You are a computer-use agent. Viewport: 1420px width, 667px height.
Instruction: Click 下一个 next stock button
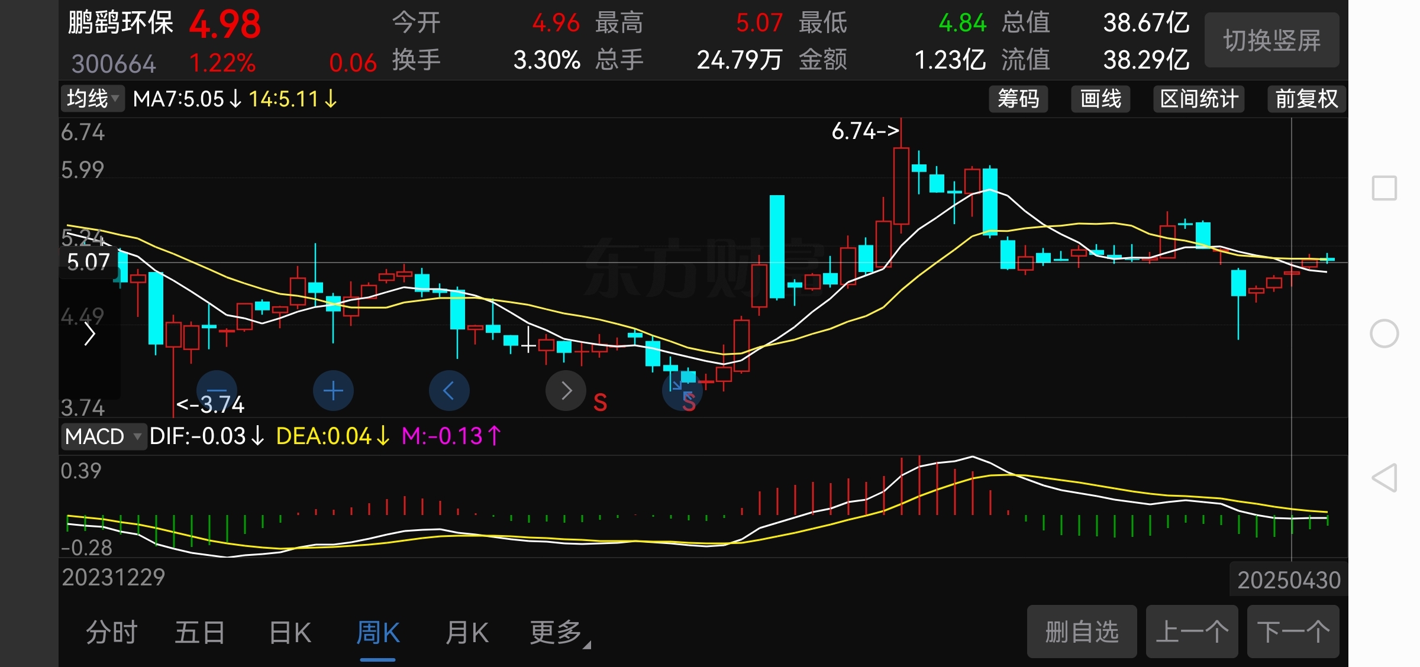pyautogui.click(x=1293, y=632)
